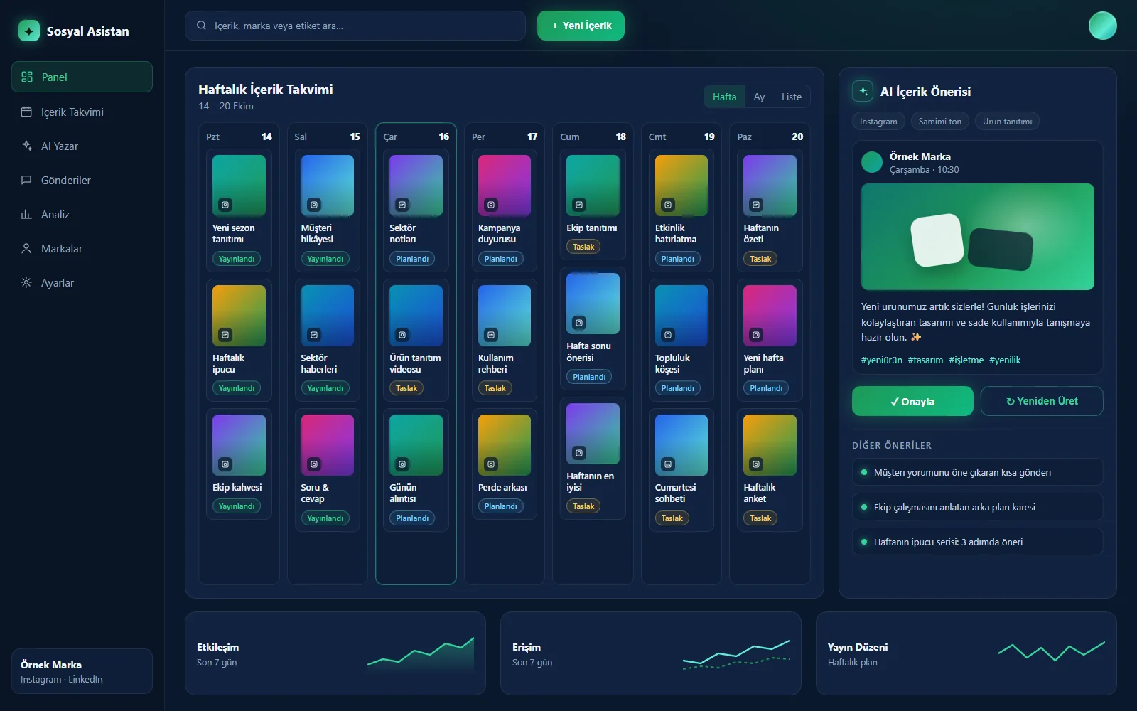
Task: Click Instagram icon on Kampanya duyurusu card
Action: pos(490,205)
